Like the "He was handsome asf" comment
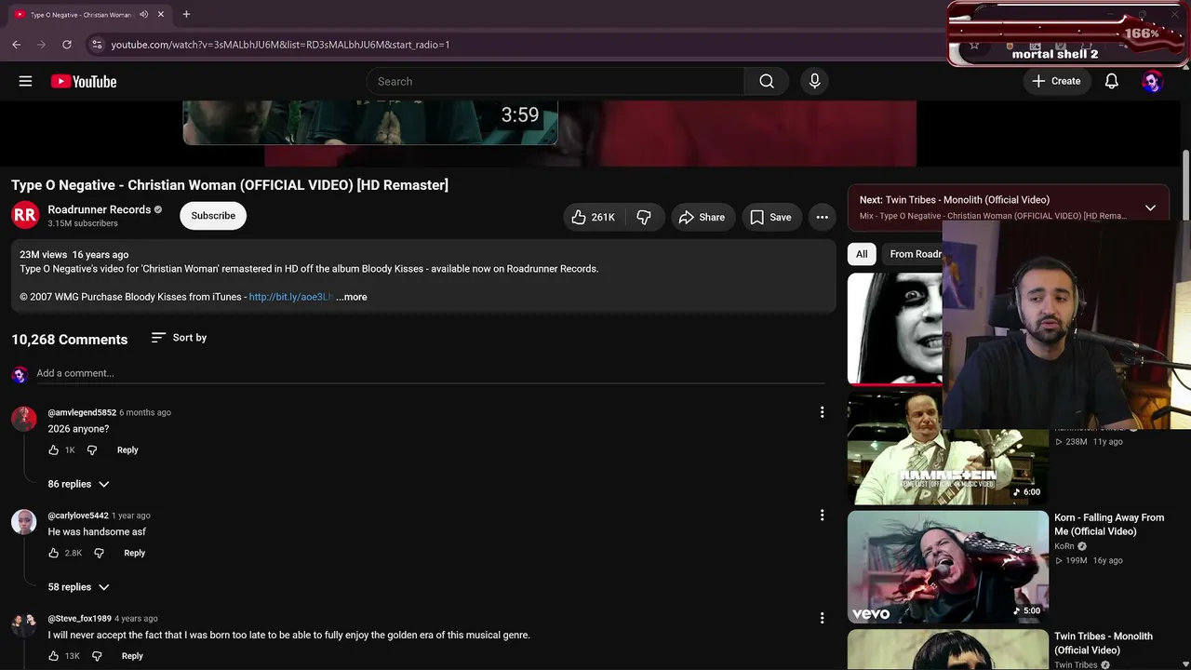This screenshot has width=1191, height=670. tap(54, 553)
